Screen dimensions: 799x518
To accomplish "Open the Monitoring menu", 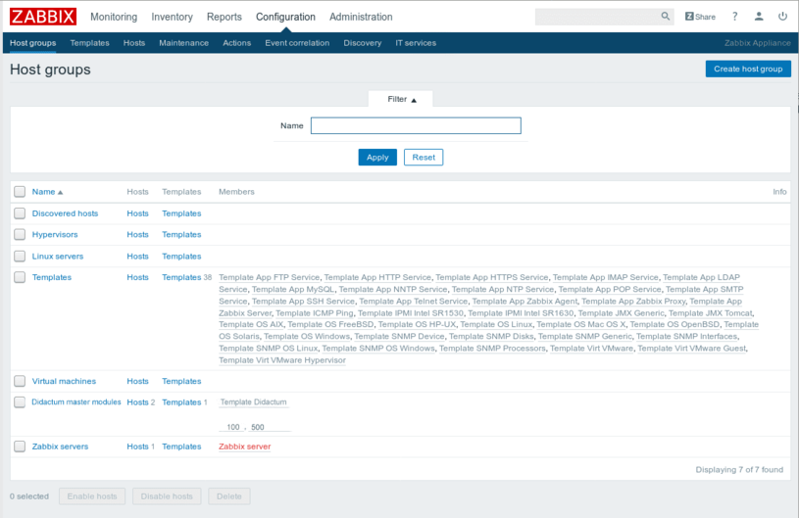I will (114, 17).
